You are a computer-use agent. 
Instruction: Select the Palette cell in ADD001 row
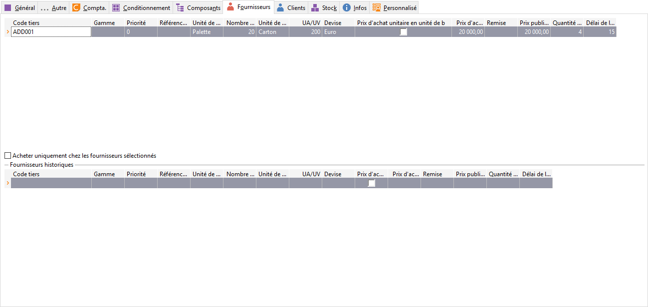pyautogui.click(x=207, y=32)
